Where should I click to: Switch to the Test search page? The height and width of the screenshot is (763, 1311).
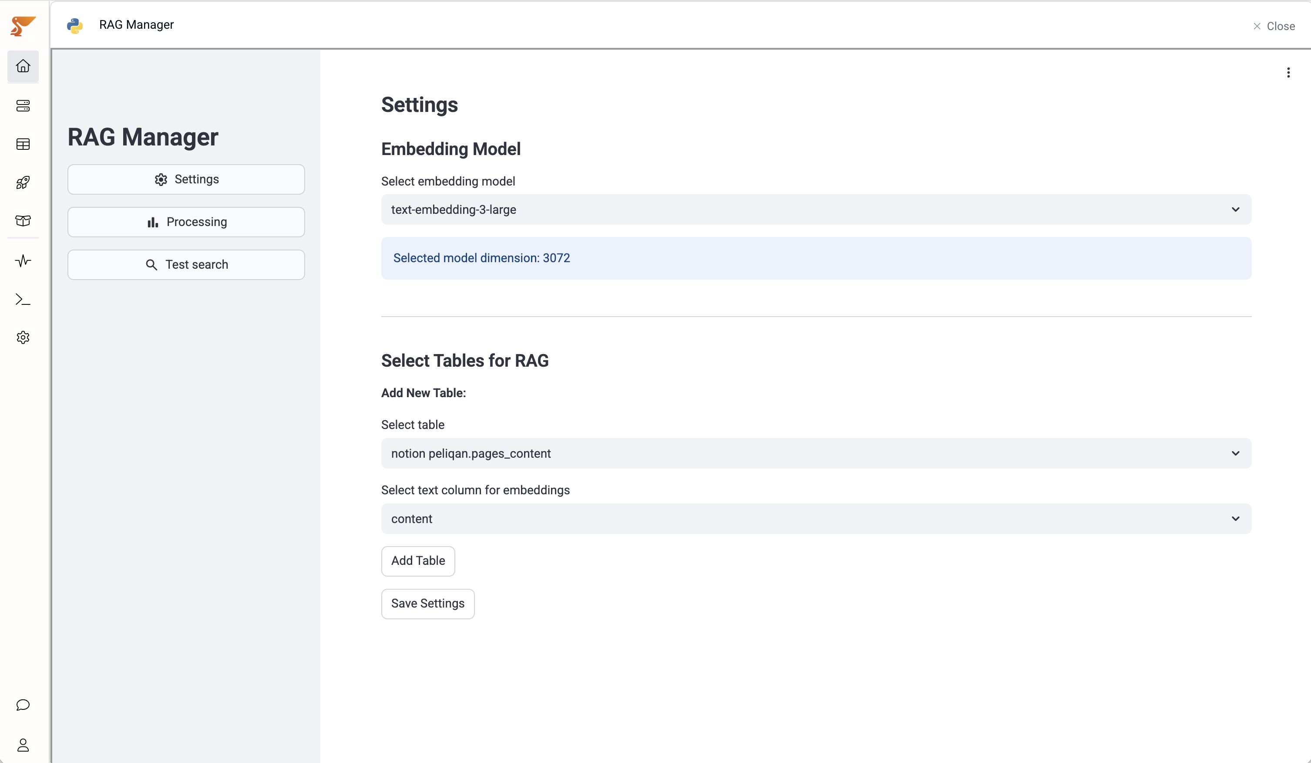point(186,265)
